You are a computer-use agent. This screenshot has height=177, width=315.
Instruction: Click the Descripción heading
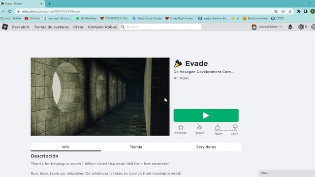tap(44, 156)
